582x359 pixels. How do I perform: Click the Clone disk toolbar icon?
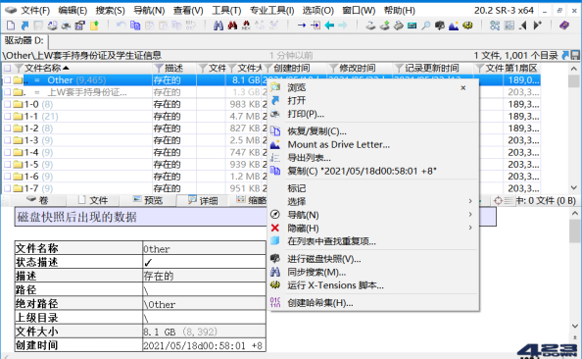point(384,26)
